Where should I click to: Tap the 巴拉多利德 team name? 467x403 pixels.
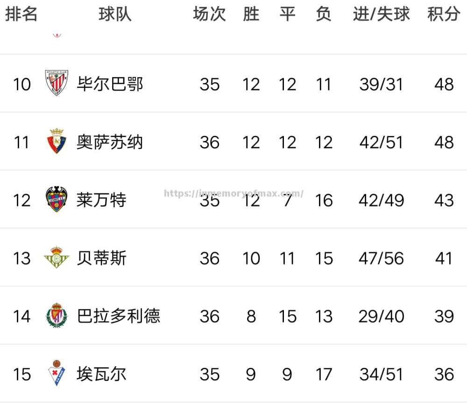118,316
